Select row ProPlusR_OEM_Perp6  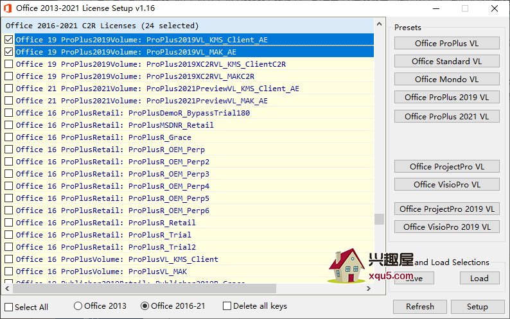(x=188, y=211)
